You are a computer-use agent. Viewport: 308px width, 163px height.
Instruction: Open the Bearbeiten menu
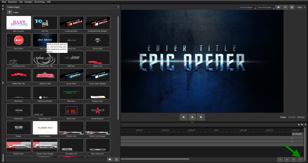coord(13,2)
